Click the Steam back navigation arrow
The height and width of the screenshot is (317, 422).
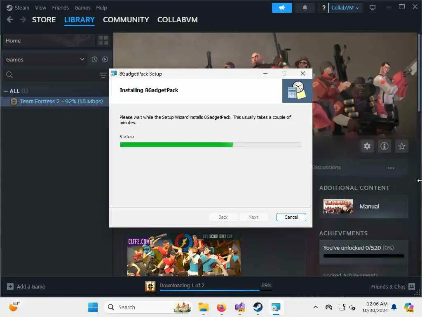pos(10,19)
